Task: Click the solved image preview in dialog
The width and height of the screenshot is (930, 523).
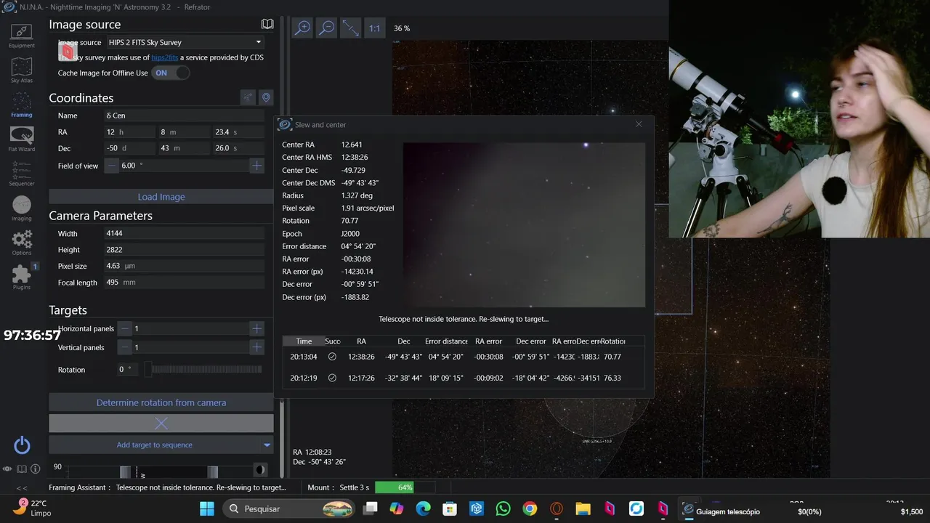Action: [524, 224]
